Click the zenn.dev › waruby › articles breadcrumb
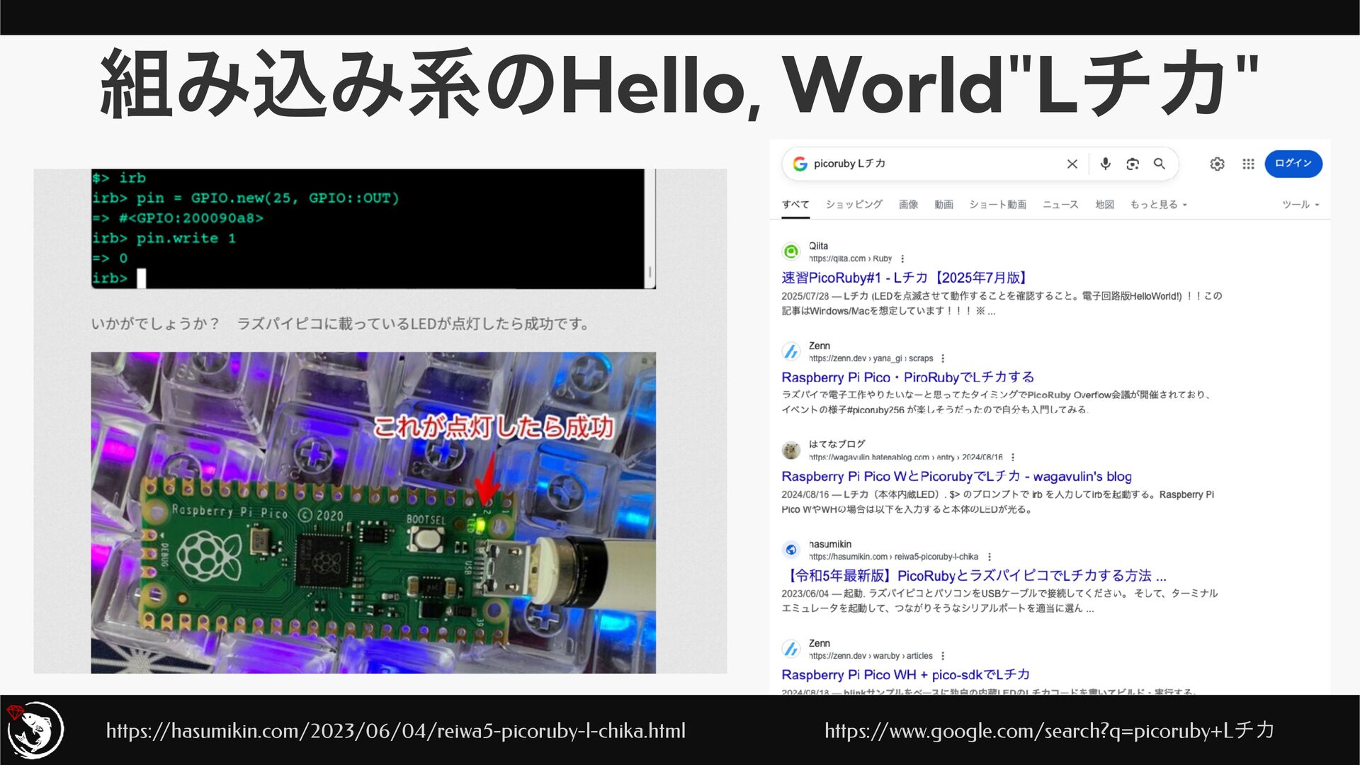Screen dimensions: 1360x765 [x=871, y=656]
